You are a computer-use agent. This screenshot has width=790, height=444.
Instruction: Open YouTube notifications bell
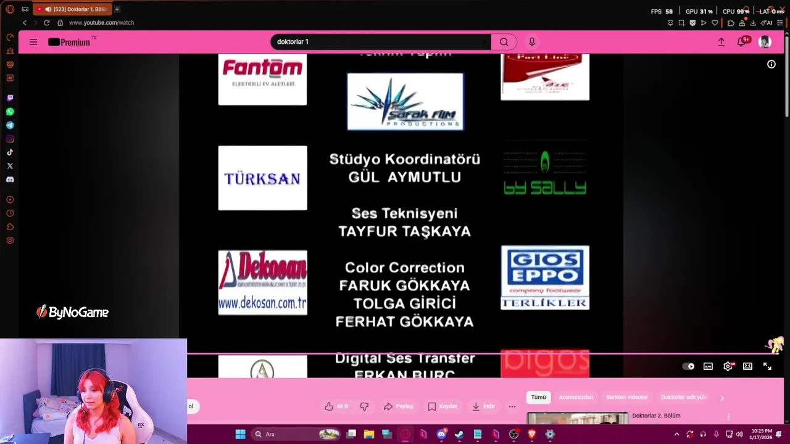742,41
